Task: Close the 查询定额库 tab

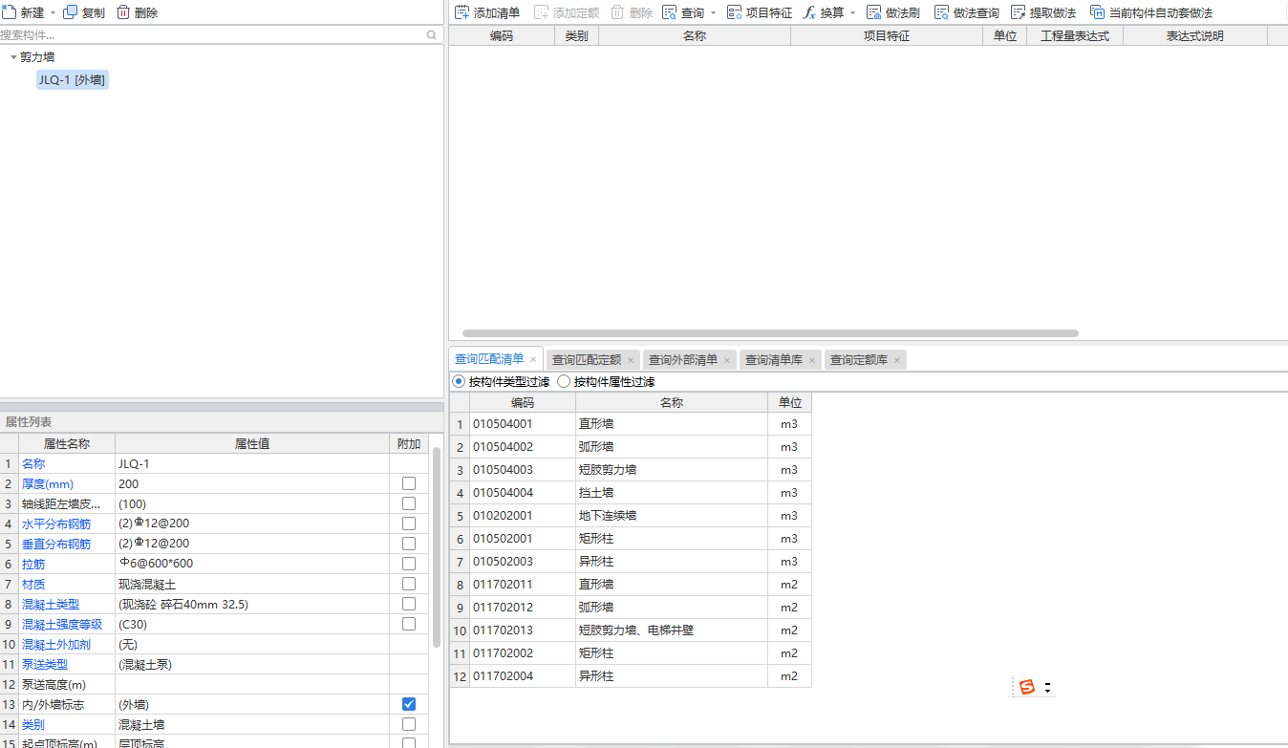Action: click(x=897, y=360)
